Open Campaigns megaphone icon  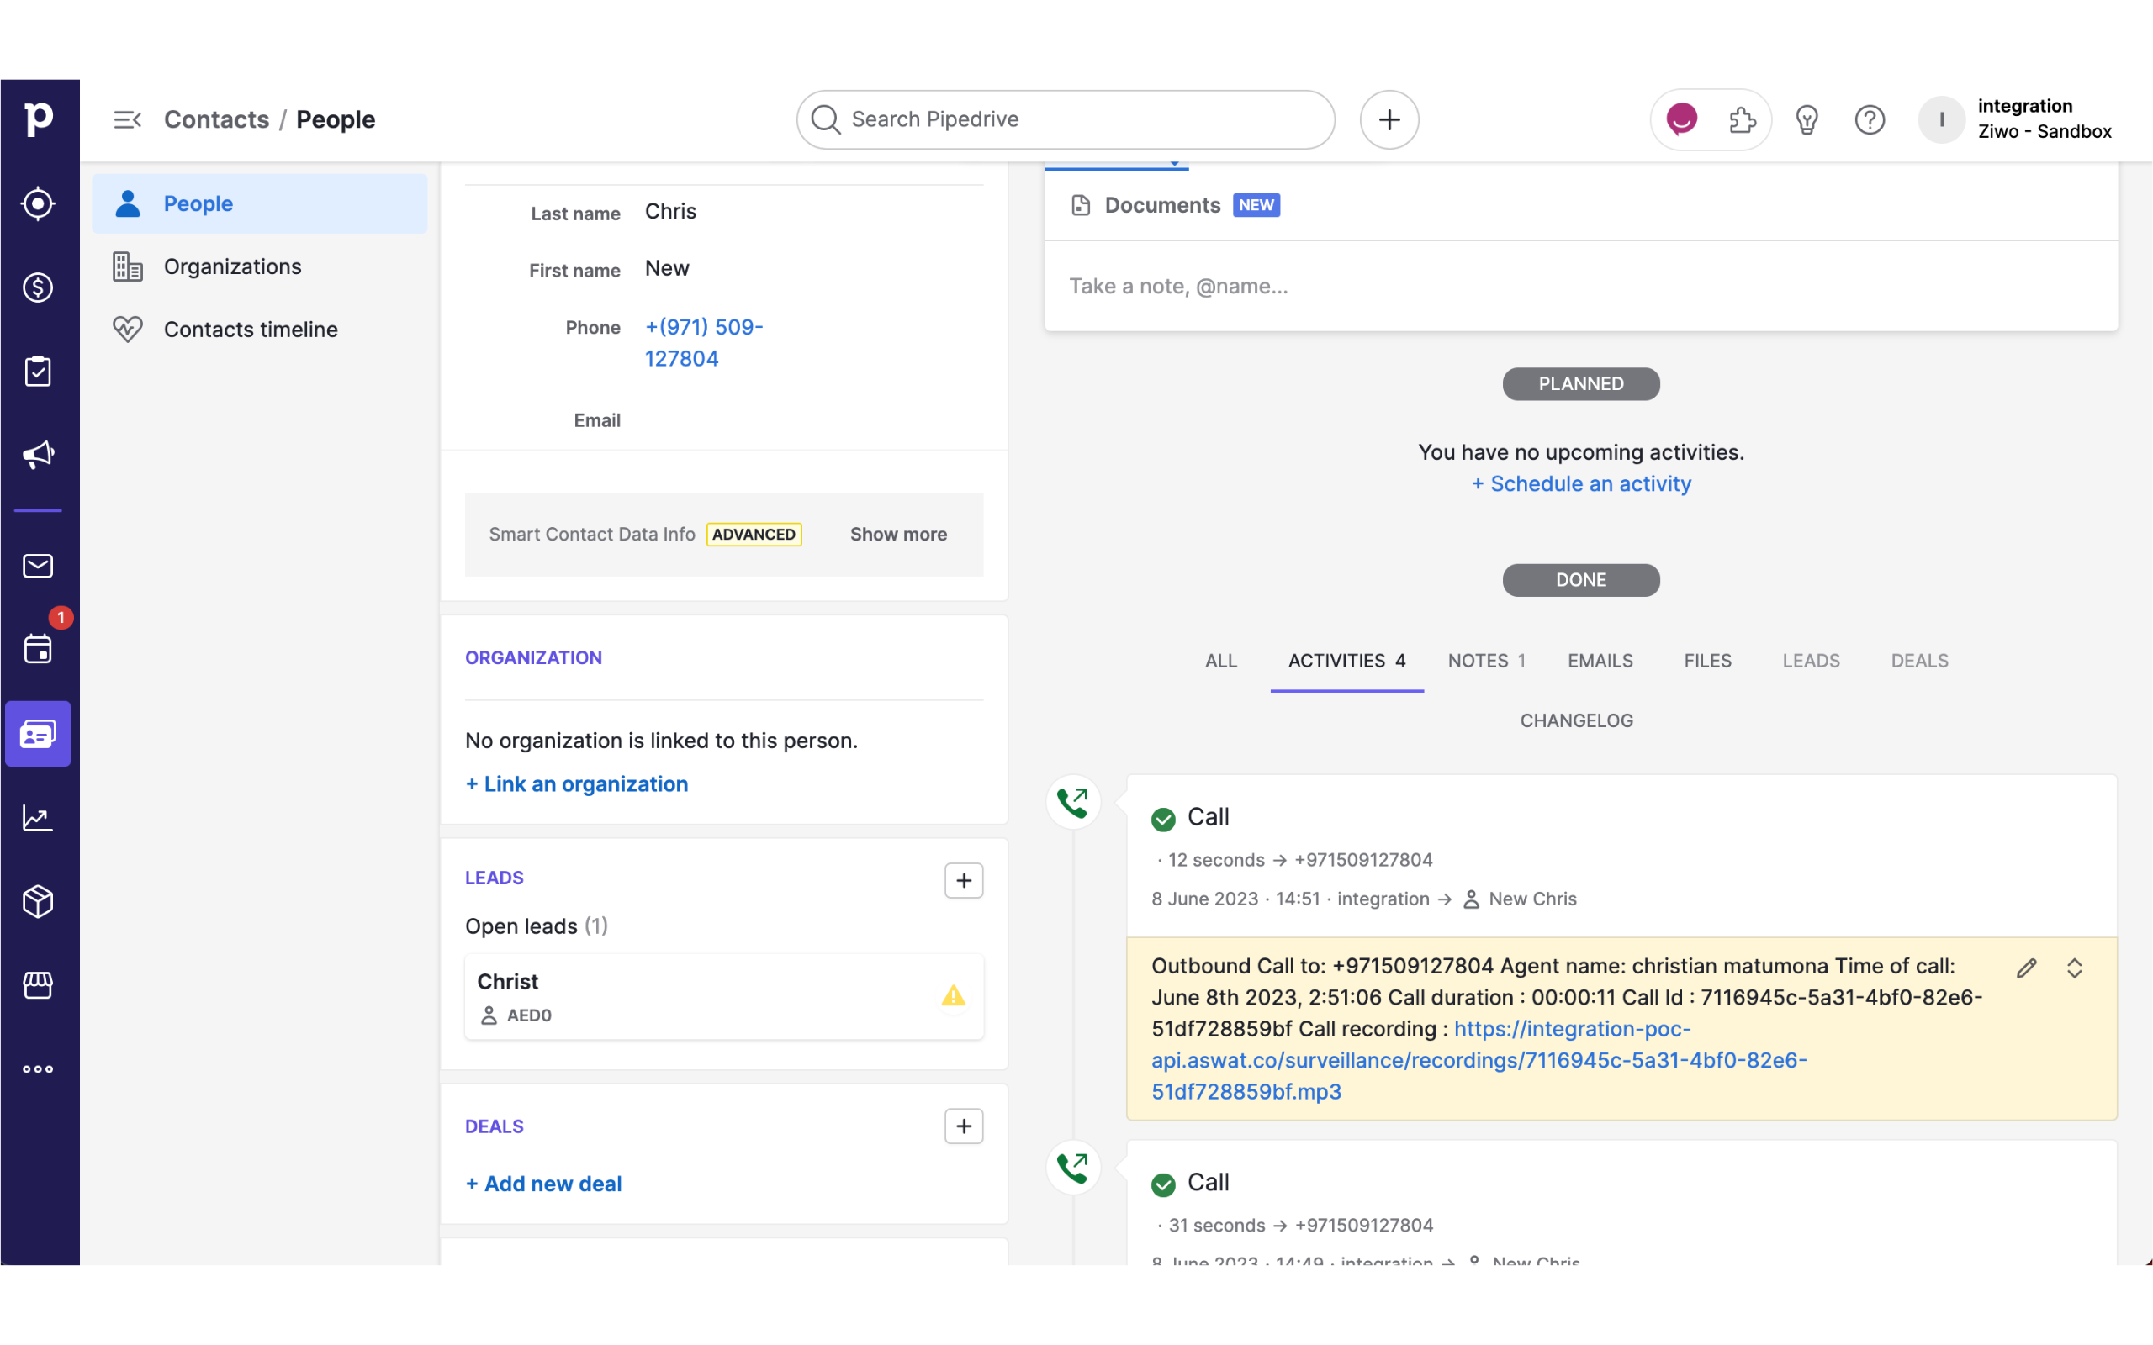click(x=37, y=455)
